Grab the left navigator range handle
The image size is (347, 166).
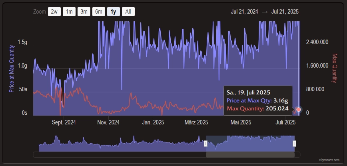(x=205, y=144)
